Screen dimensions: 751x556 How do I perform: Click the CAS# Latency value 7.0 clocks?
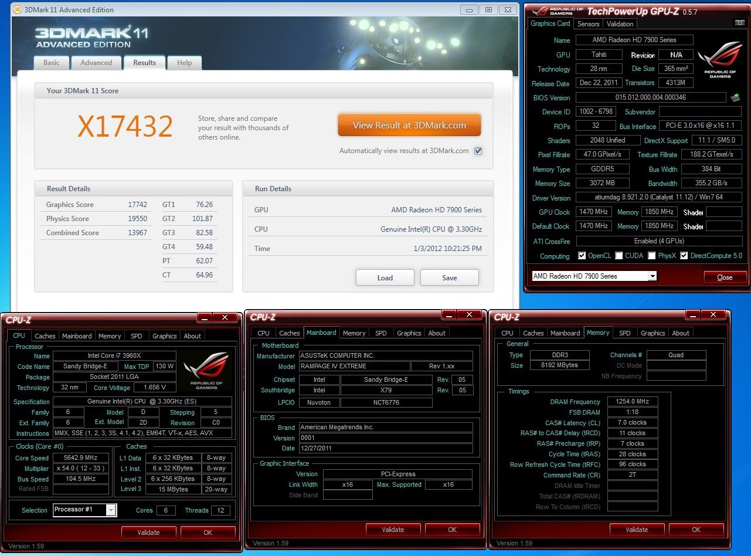(x=633, y=422)
